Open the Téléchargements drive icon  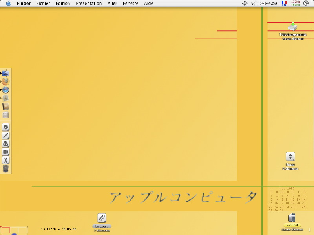(292, 27)
